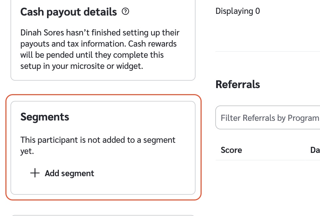
Task: Click the Cash payout details heading
Action: pyautogui.click(x=68, y=12)
